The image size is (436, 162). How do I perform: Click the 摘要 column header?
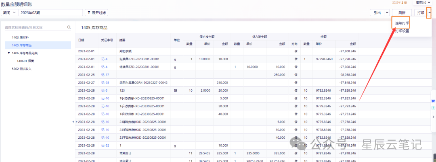(x=122, y=40)
